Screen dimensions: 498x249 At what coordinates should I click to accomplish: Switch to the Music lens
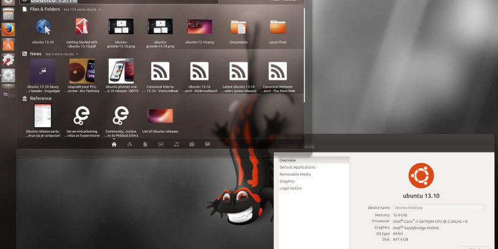(x=176, y=144)
